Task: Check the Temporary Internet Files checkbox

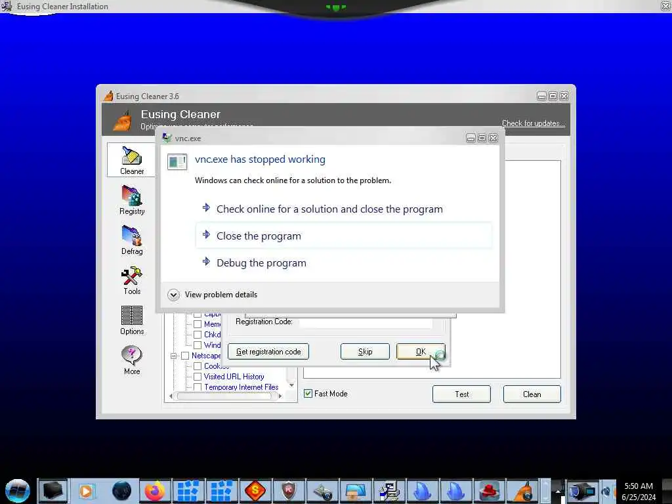Action: (x=198, y=387)
